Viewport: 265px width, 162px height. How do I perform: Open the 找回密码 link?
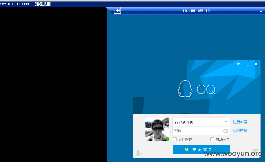point(240,131)
